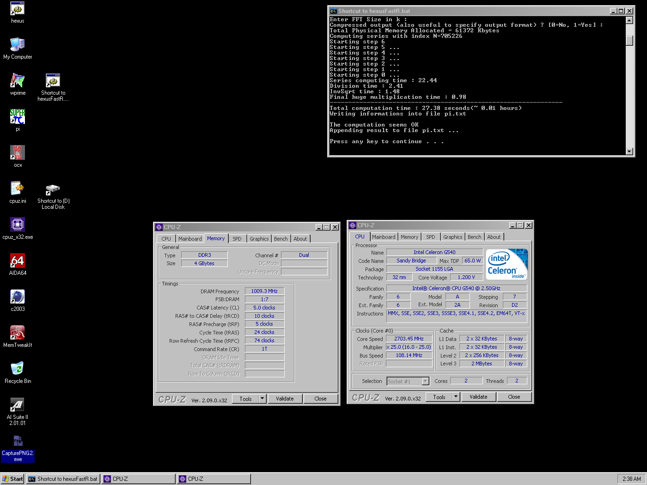Viewport: 647px width, 485px height.
Task: Click Validate in processor CPU-Z window
Action: pos(478,397)
